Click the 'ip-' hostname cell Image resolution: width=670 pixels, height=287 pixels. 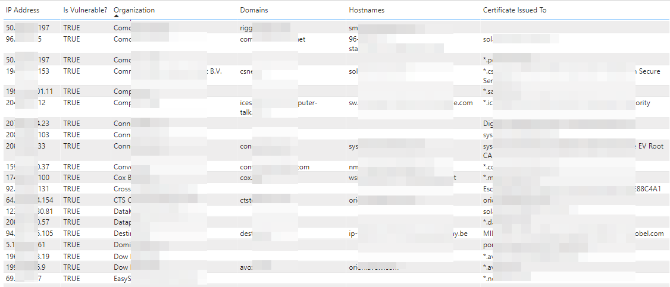353,234
